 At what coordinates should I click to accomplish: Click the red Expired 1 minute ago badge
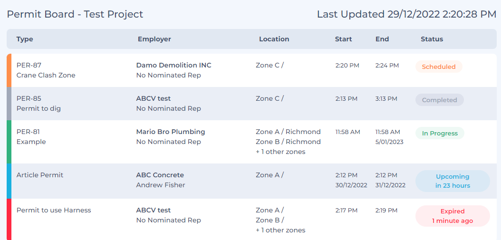pyautogui.click(x=453, y=216)
